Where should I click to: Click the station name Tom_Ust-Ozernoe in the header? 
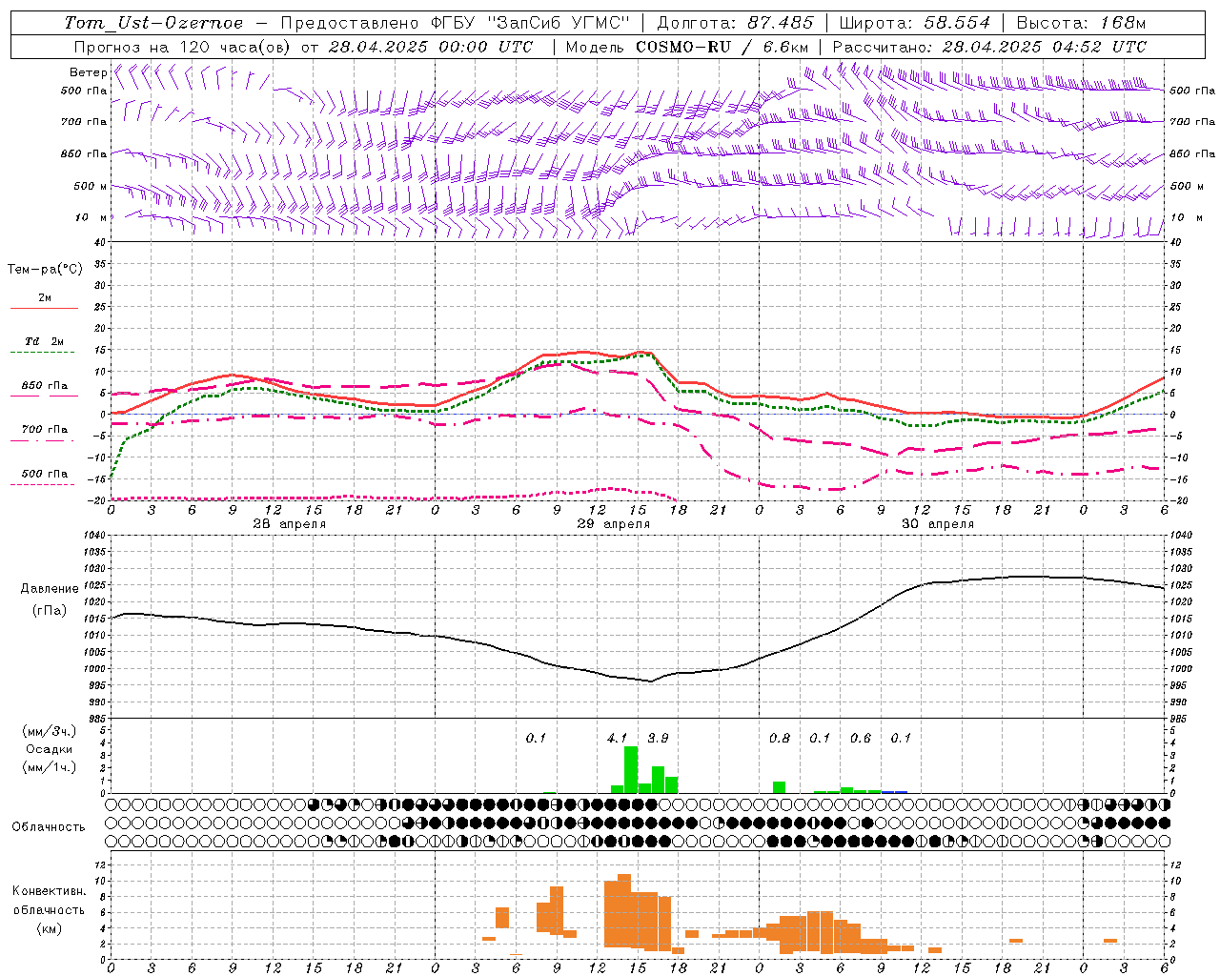[153, 23]
